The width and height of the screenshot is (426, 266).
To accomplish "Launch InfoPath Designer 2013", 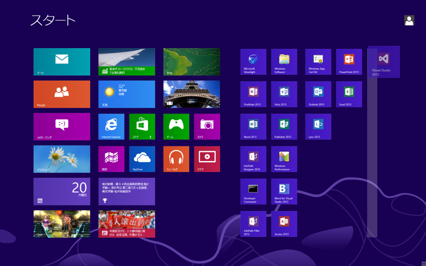I will (253, 159).
